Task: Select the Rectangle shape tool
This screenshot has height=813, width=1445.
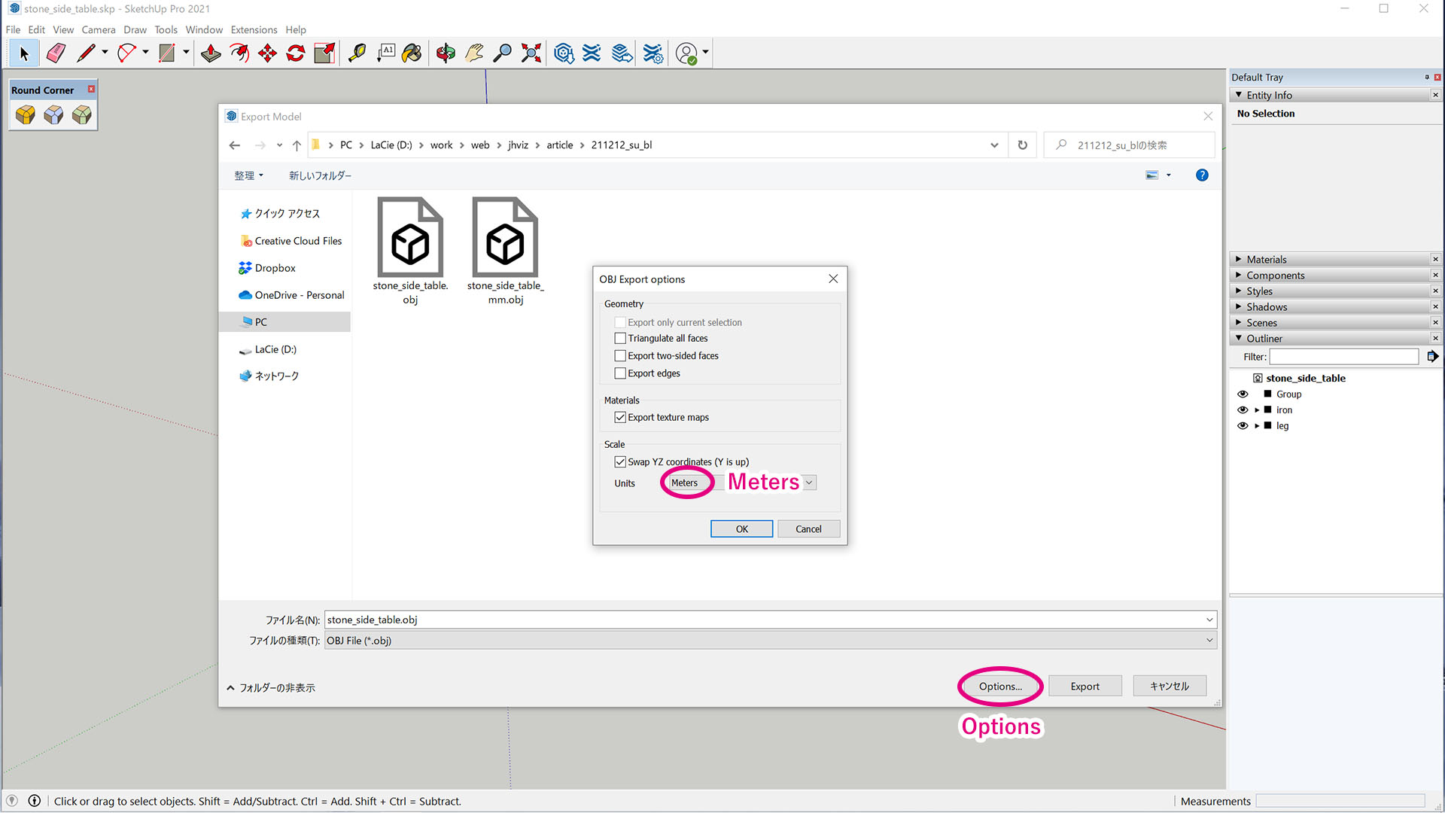Action: coord(167,53)
